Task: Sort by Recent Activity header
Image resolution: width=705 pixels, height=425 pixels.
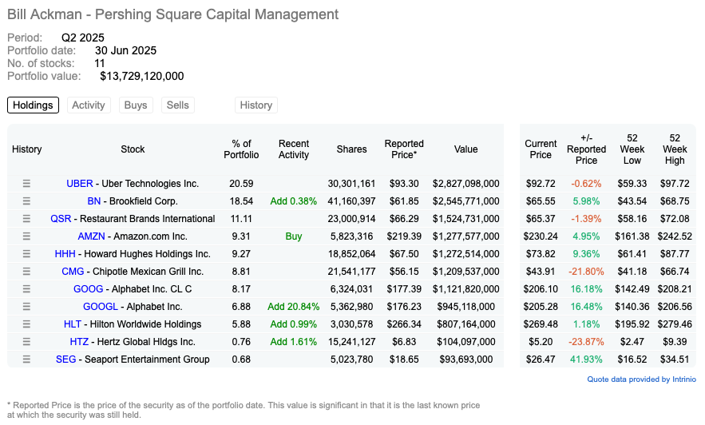Action: point(294,149)
